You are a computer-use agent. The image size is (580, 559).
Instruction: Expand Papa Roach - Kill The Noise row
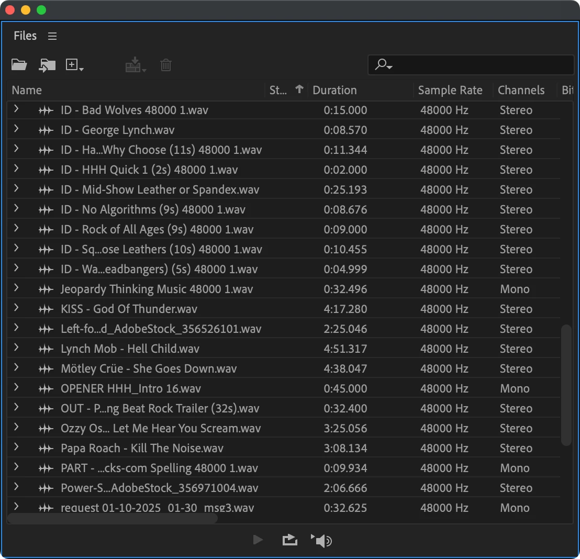pos(16,447)
